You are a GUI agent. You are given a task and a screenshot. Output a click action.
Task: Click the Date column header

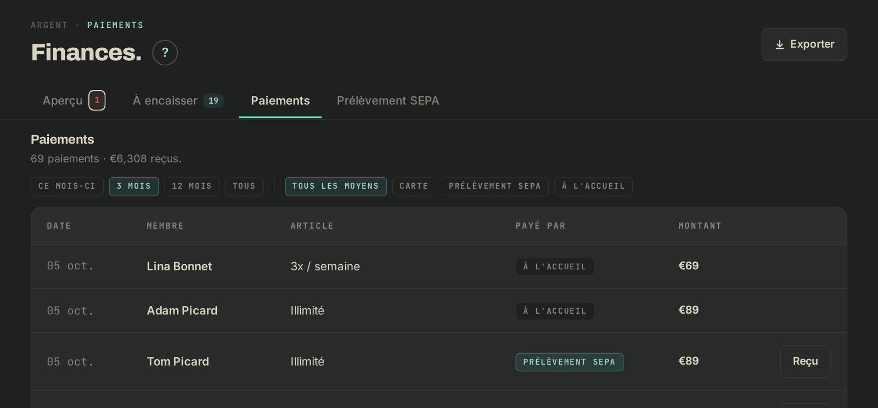pos(59,226)
